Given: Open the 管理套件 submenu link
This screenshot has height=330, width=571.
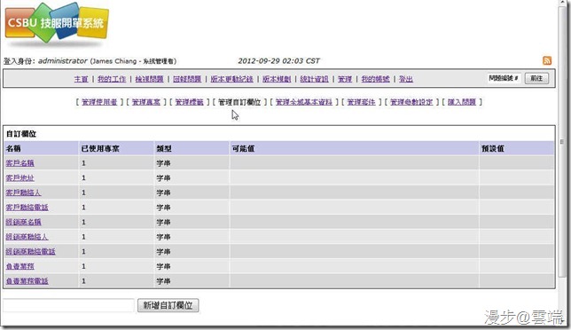Looking at the screenshot, I should pyautogui.click(x=361, y=102).
